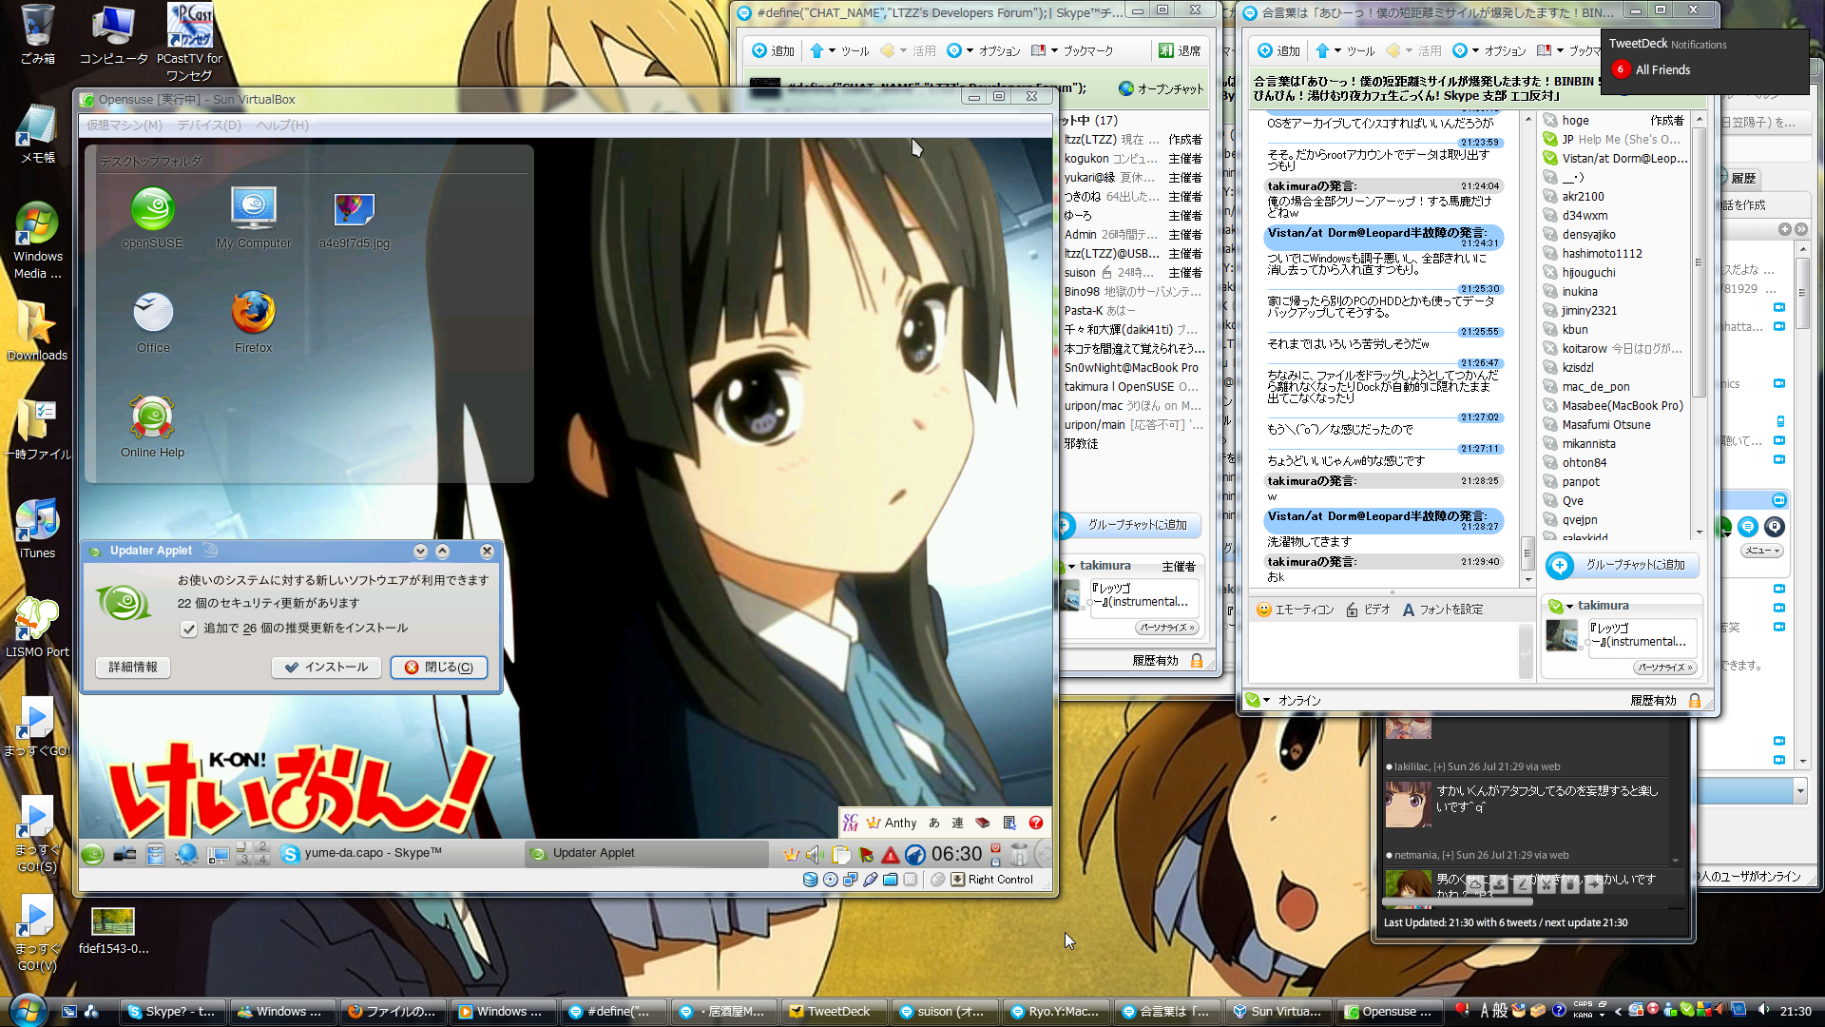Open the Downloads folder on the desktop
1825x1027 pixels.
pos(37,331)
